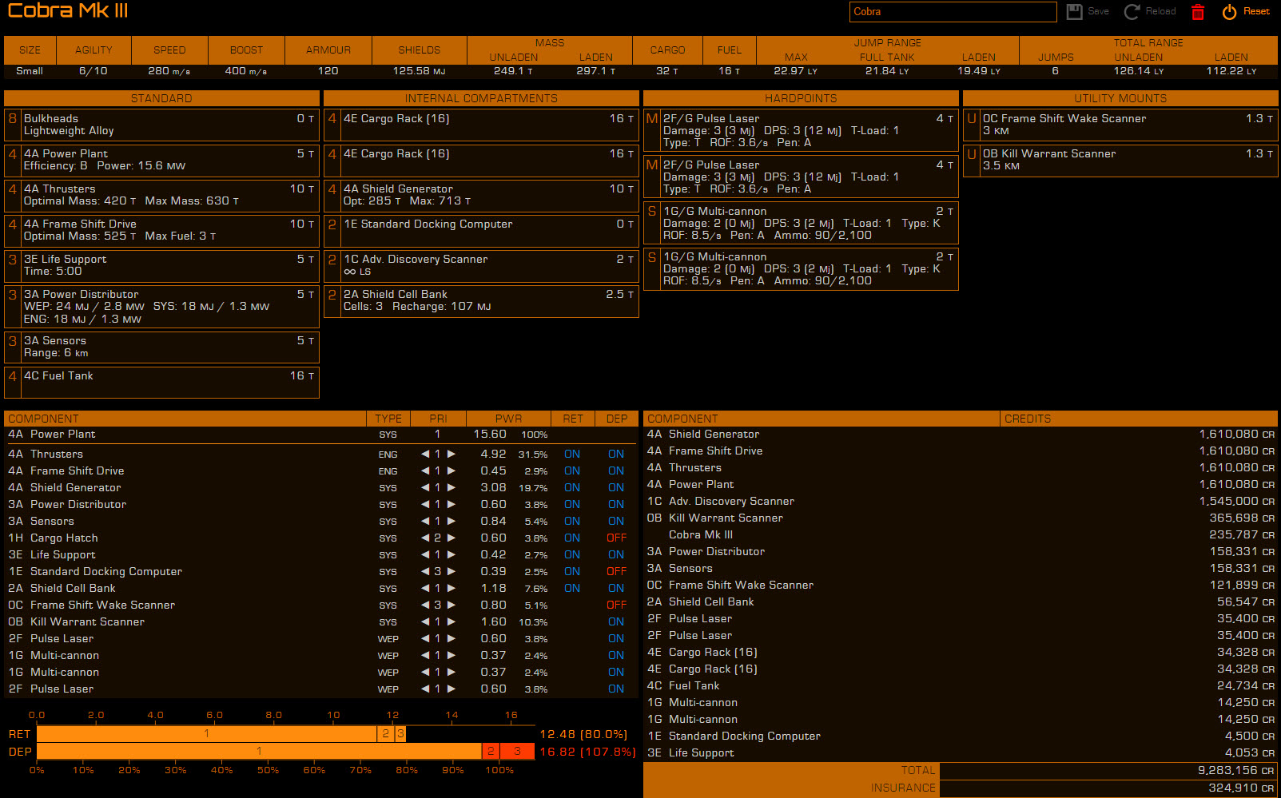Open the 4A Power Plant slot

[161, 160]
